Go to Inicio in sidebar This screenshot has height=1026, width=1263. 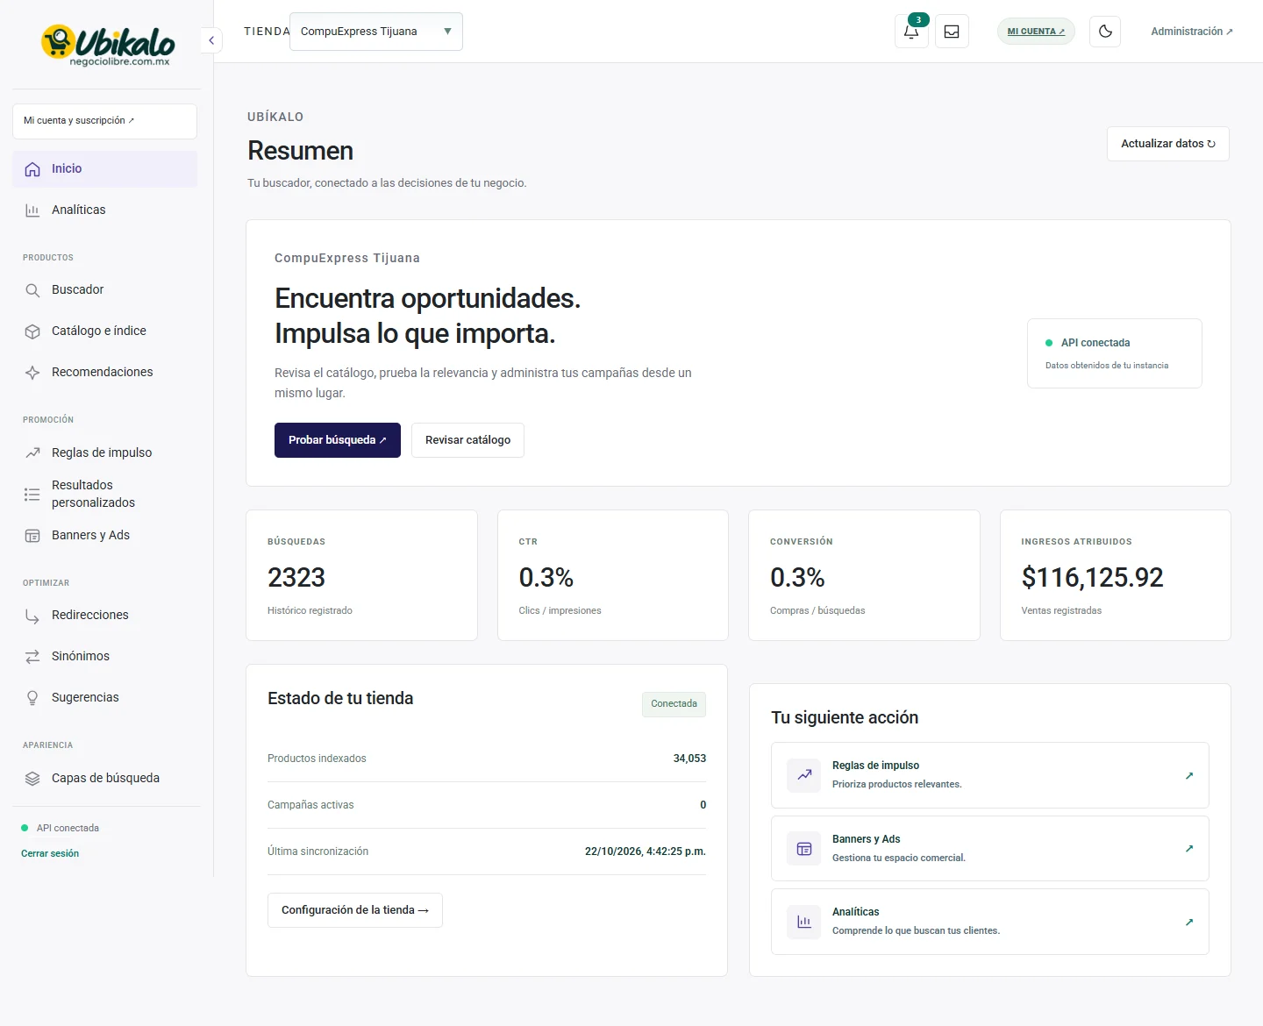104,169
